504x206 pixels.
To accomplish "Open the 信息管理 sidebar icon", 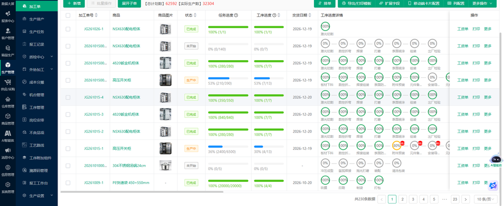I will point(8,168).
